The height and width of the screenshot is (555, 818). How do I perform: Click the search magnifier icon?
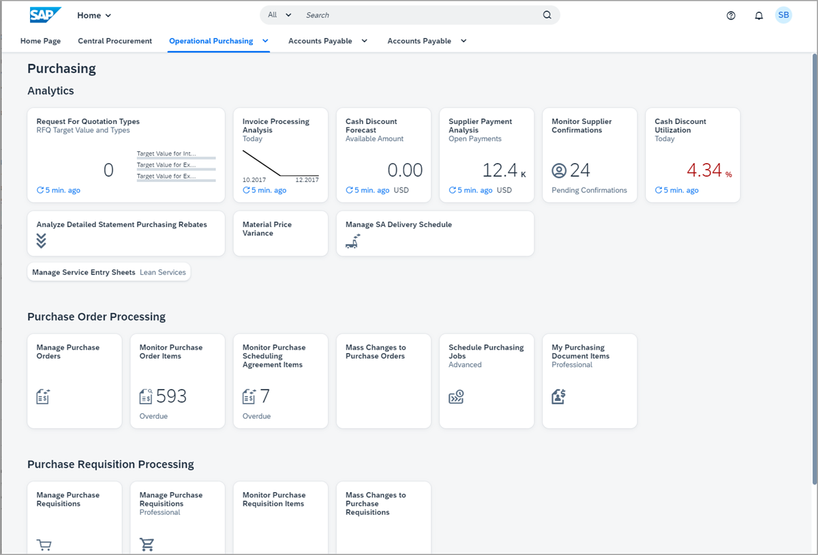[547, 15]
